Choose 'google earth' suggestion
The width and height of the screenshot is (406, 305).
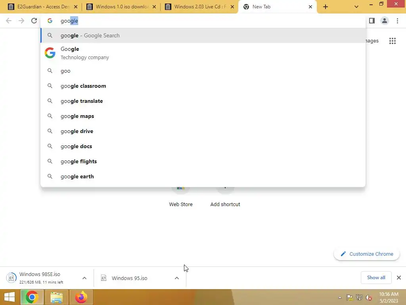(x=203, y=176)
